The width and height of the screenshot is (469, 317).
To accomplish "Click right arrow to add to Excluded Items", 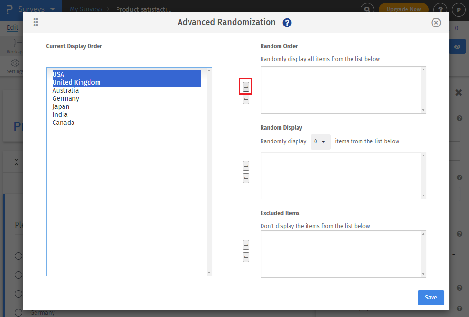I will tap(245, 245).
